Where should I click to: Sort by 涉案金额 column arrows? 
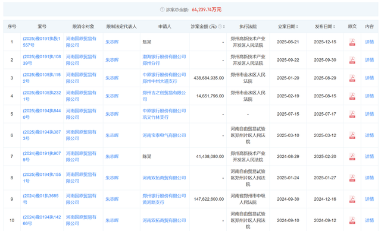click(224, 27)
